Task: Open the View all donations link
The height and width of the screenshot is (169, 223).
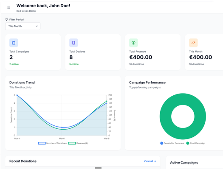Action: coord(150,161)
